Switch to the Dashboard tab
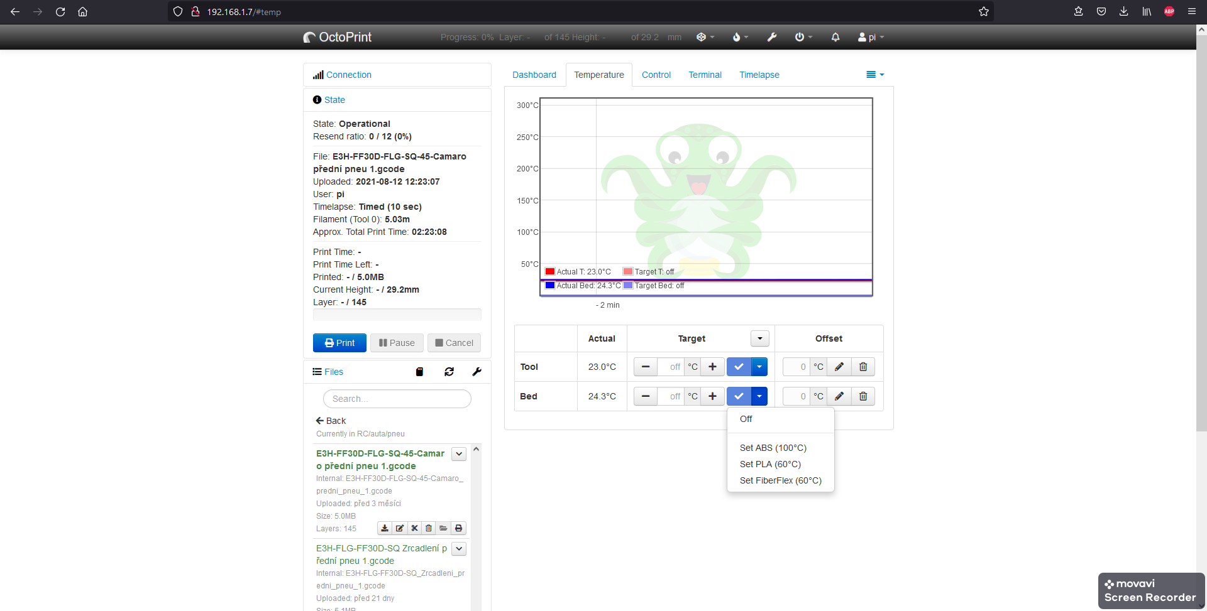1207x611 pixels. pyautogui.click(x=534, y=75)
